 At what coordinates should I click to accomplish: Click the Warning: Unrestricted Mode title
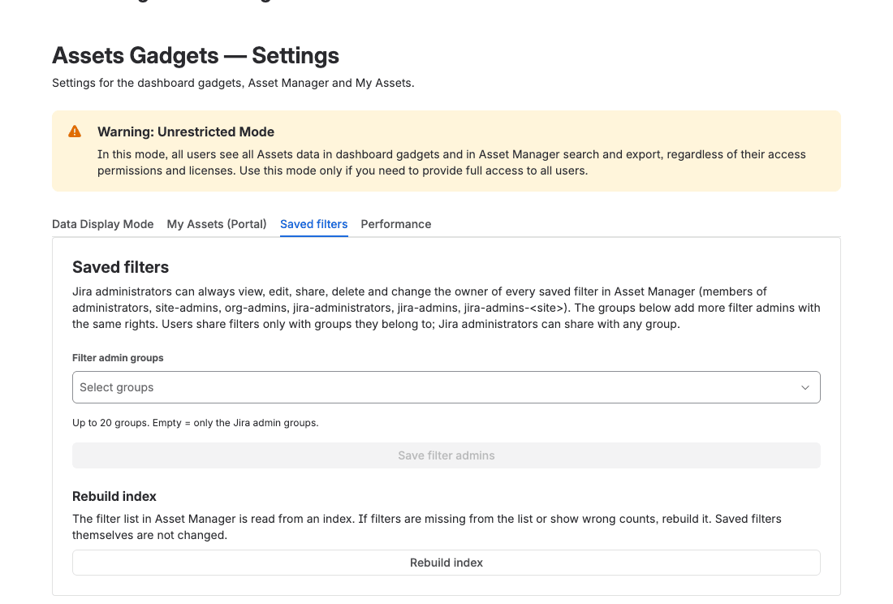pyautogui.click(x=186, y=132)
